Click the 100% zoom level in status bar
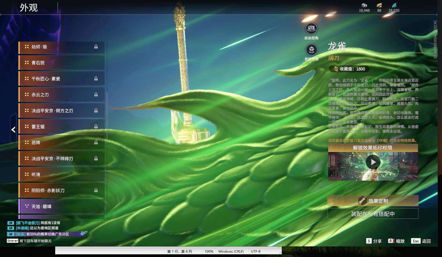This screenshot has height=257, width=442. click(209, 251)
